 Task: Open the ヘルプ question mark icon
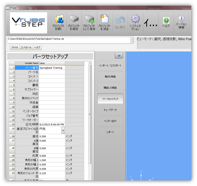coord(166,20)
